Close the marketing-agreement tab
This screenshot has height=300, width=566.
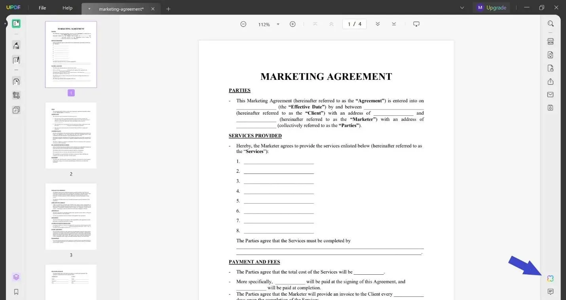[153, 9]
